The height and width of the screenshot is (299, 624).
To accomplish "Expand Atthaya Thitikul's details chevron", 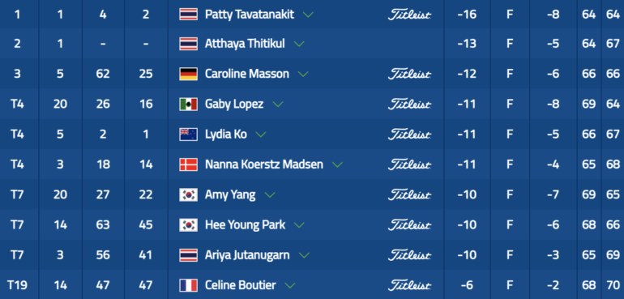I will coord(299,44).
